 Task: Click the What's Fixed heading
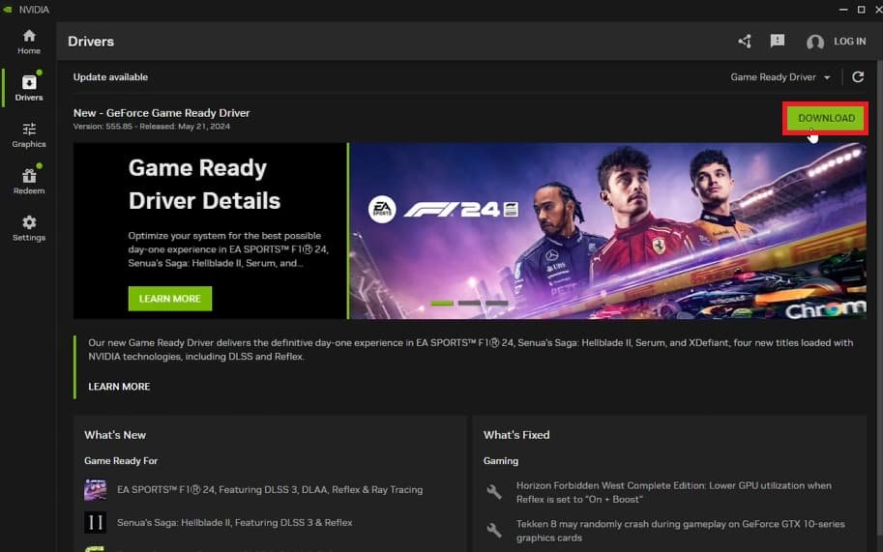516,435
